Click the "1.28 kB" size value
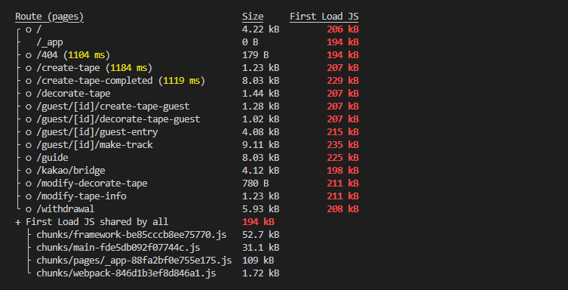Image resolution: width=568 pixels, height=290 pixels. coord(261,106)
